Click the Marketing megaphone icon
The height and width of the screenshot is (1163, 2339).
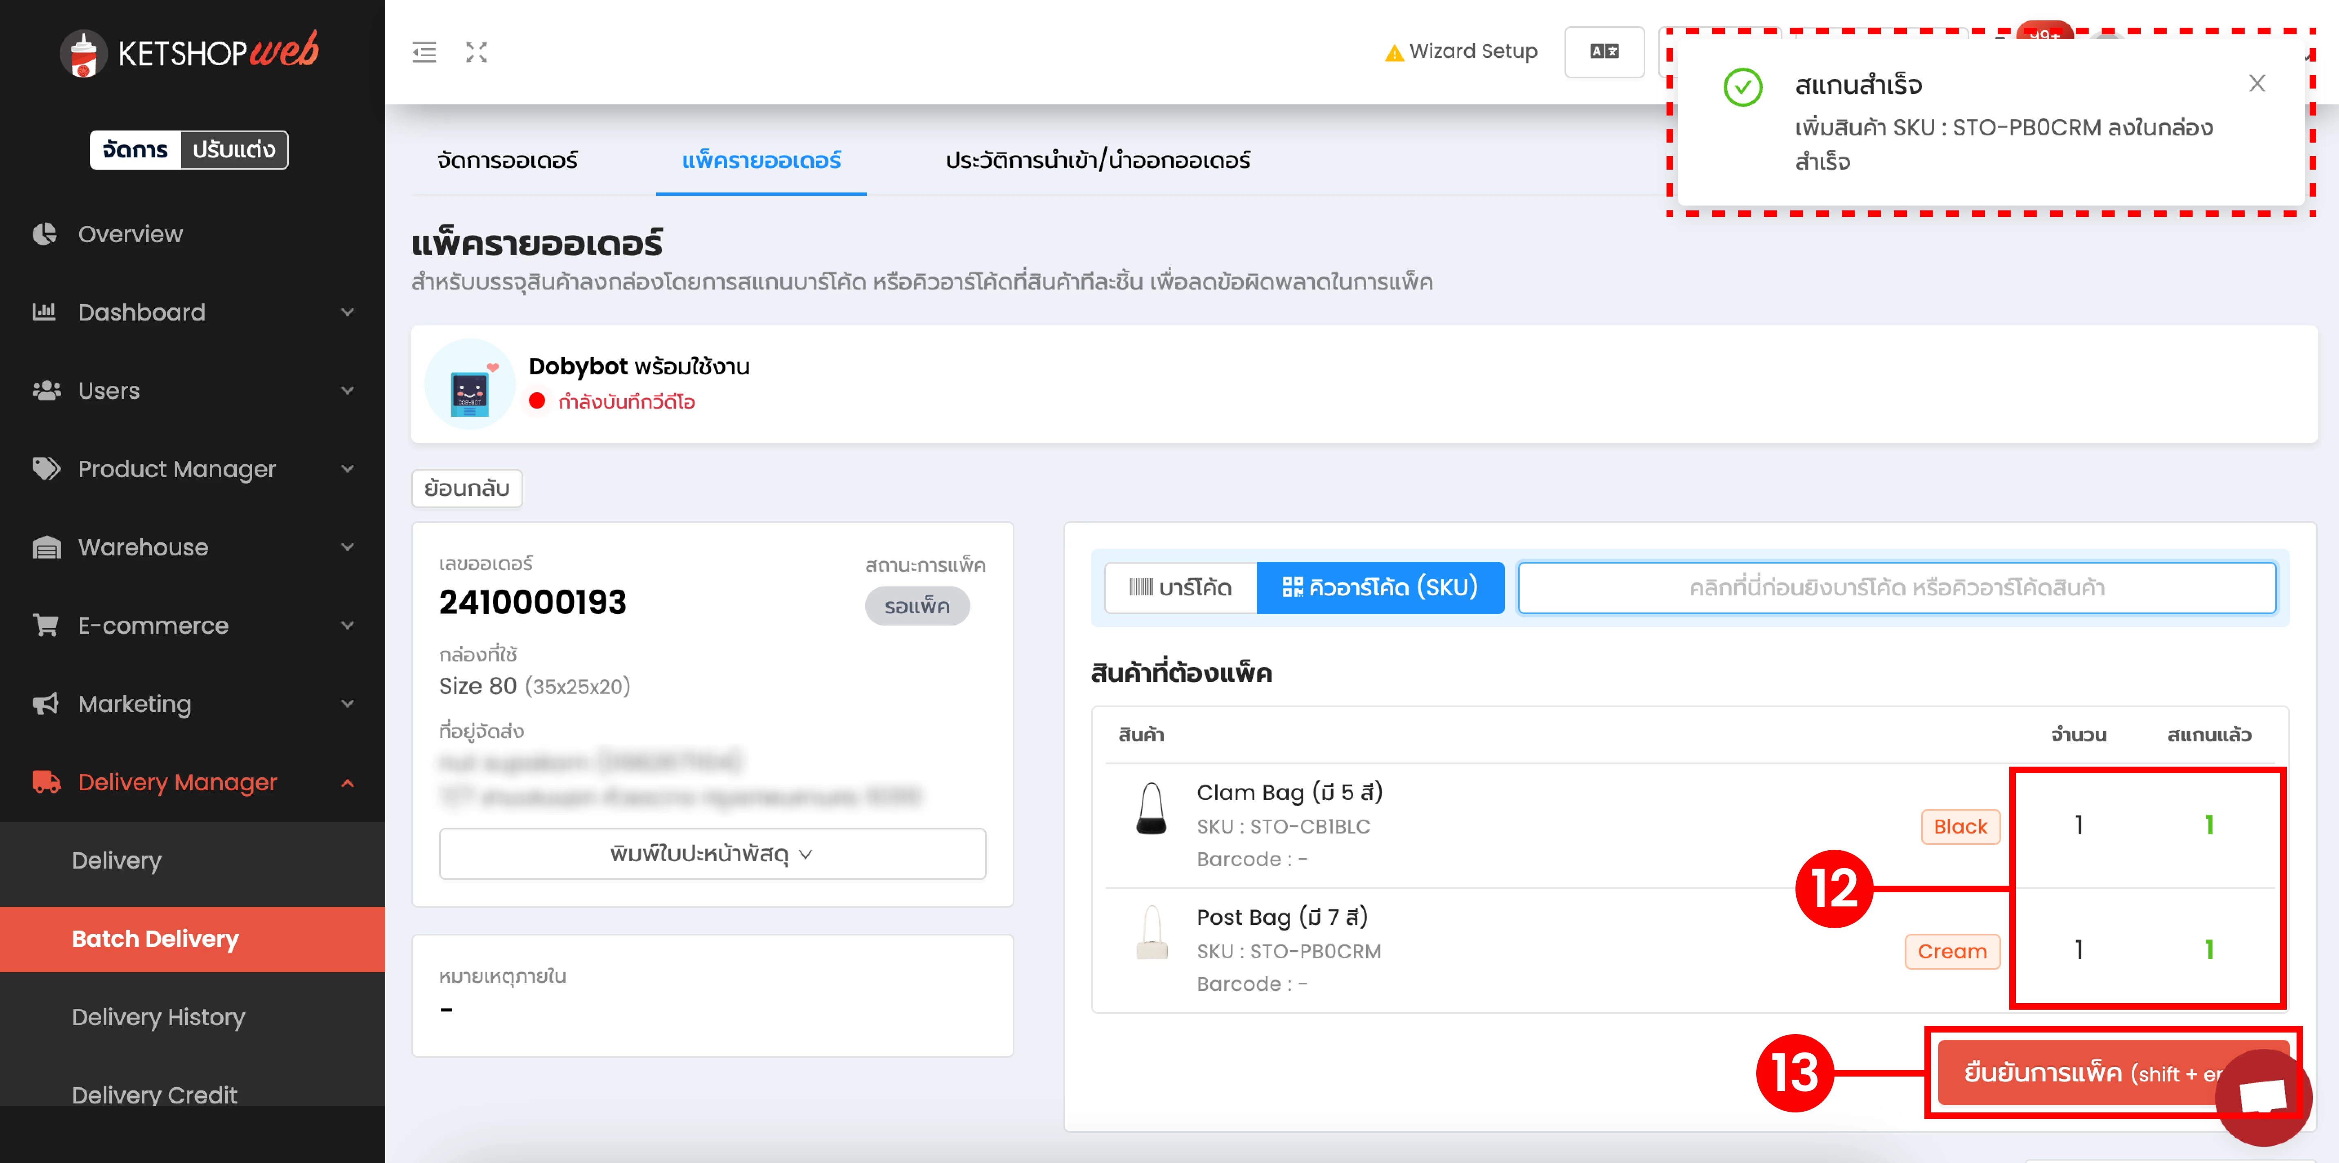click(45, 704)
